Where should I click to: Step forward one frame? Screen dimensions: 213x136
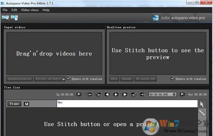point(125,94)
